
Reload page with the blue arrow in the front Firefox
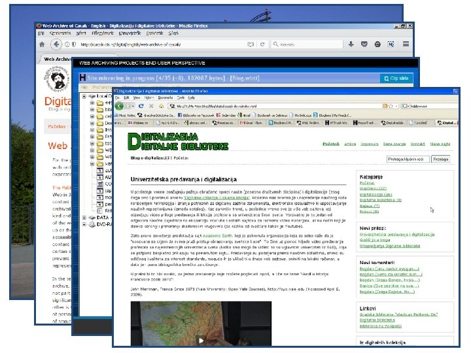[x=141, y=106]
